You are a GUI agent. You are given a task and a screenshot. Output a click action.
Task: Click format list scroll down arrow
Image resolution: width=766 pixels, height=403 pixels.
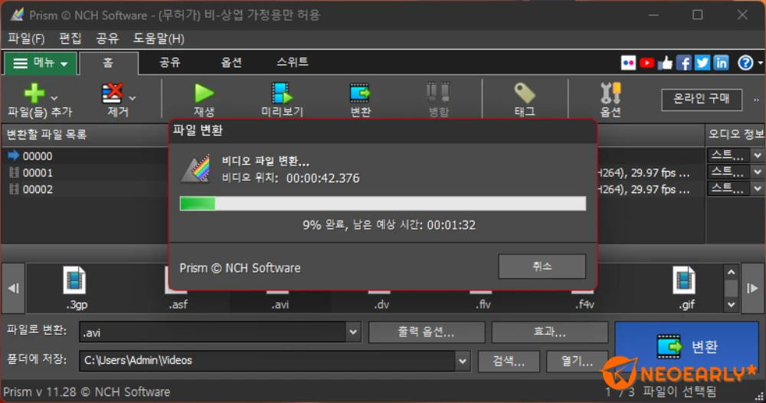[x=731, y=305]
